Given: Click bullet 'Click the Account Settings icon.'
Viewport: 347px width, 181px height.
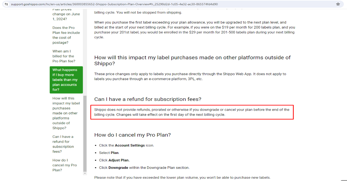Looking at the screenshot, I should pos(127,145).
